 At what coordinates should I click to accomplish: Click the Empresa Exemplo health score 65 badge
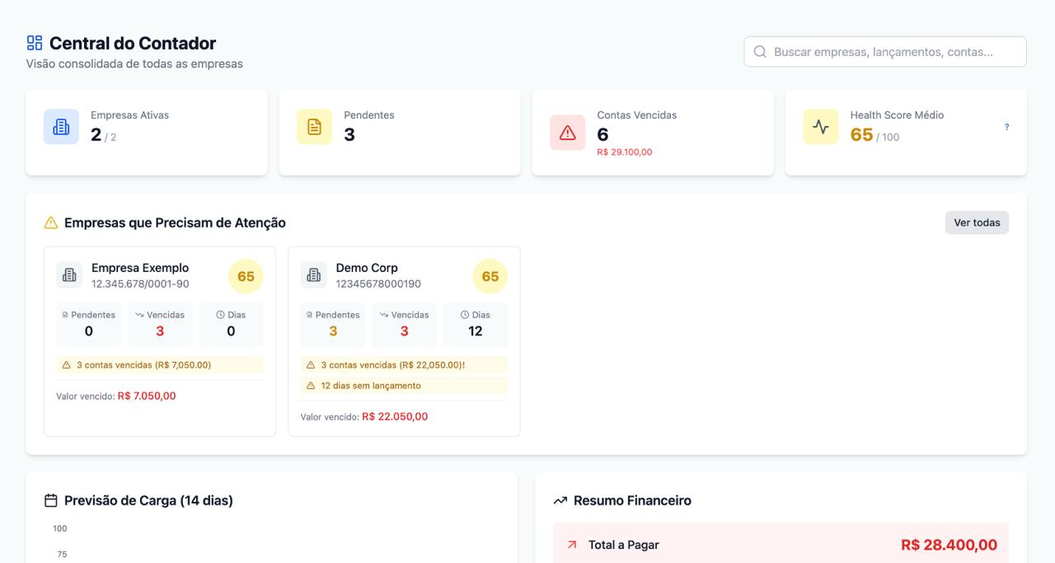click(x=246, y=276)
